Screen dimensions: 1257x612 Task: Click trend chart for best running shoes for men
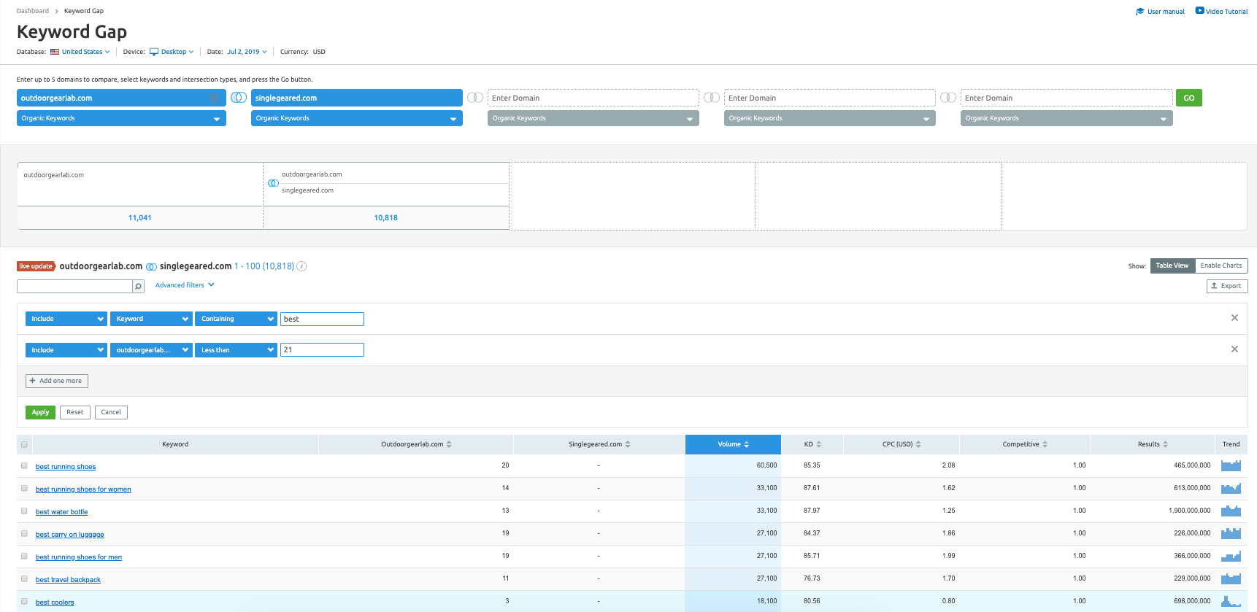(x=1231, y=556)
